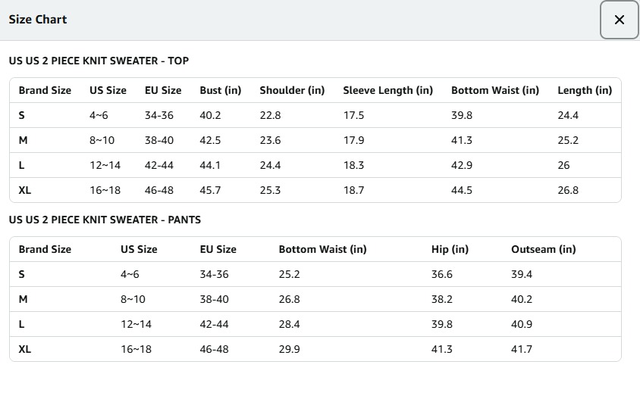Click hip value 38.2 in pants table
The width and height of the screenshot is (640, 402).
(442, 299)
